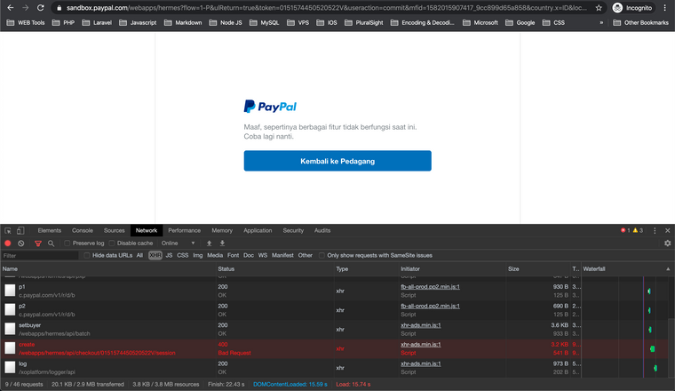The width and height of the screenshot is (675, 391).
Task: Open the MySQL bookmark folder
Action: (x=265, y=22)
